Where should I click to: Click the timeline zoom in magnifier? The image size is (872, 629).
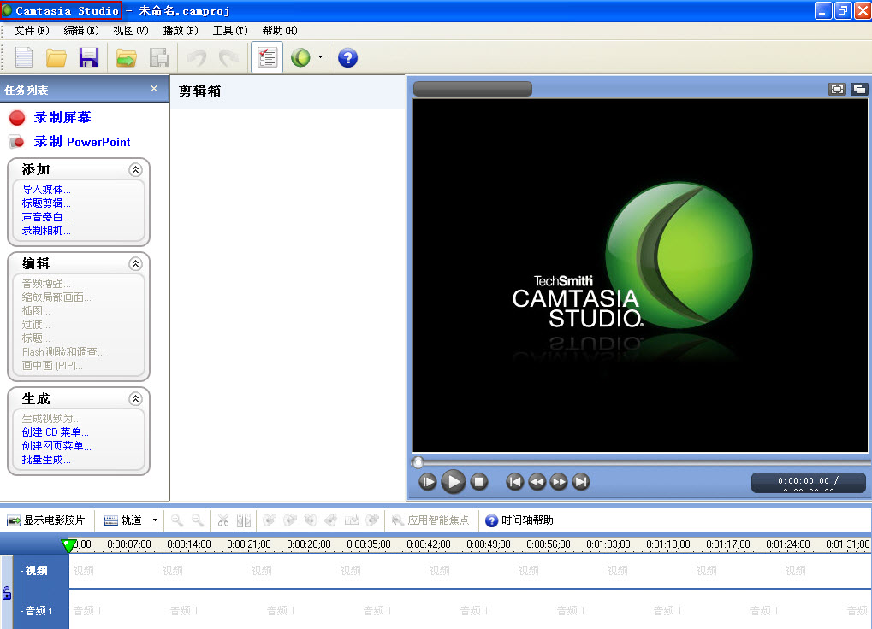coord(177,520)
